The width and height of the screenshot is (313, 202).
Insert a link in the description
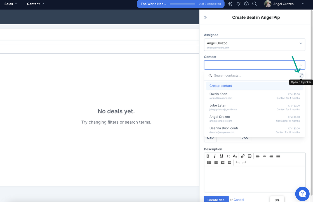tap(243, 156)
